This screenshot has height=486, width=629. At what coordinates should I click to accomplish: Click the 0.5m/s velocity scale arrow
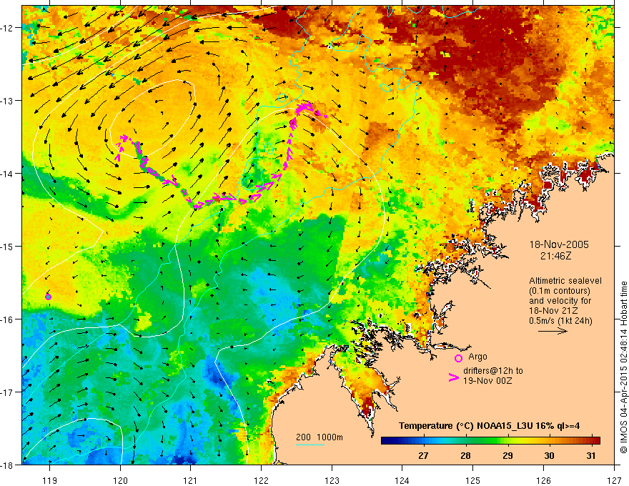click(x=553, y=331)
